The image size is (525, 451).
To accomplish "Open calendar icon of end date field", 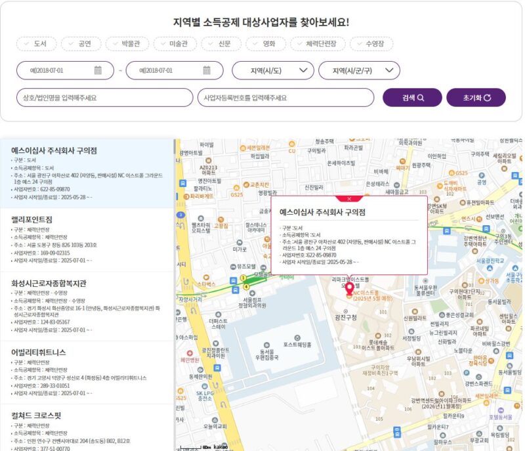I will (207, 70).
